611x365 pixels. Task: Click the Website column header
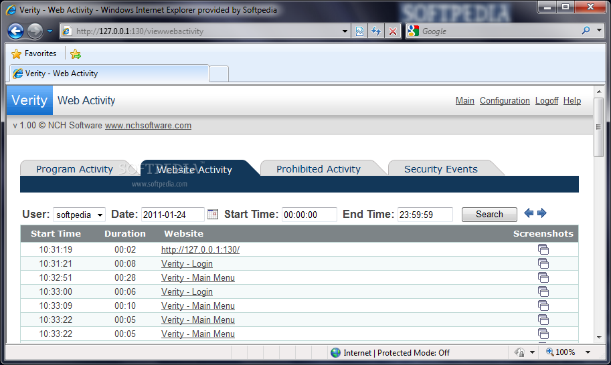tap(183, 234)
